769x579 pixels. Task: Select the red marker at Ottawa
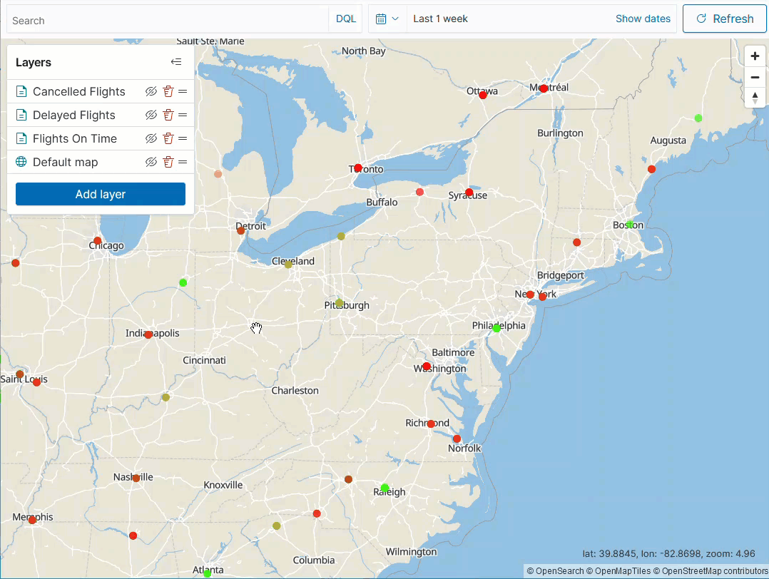point(482,95)
